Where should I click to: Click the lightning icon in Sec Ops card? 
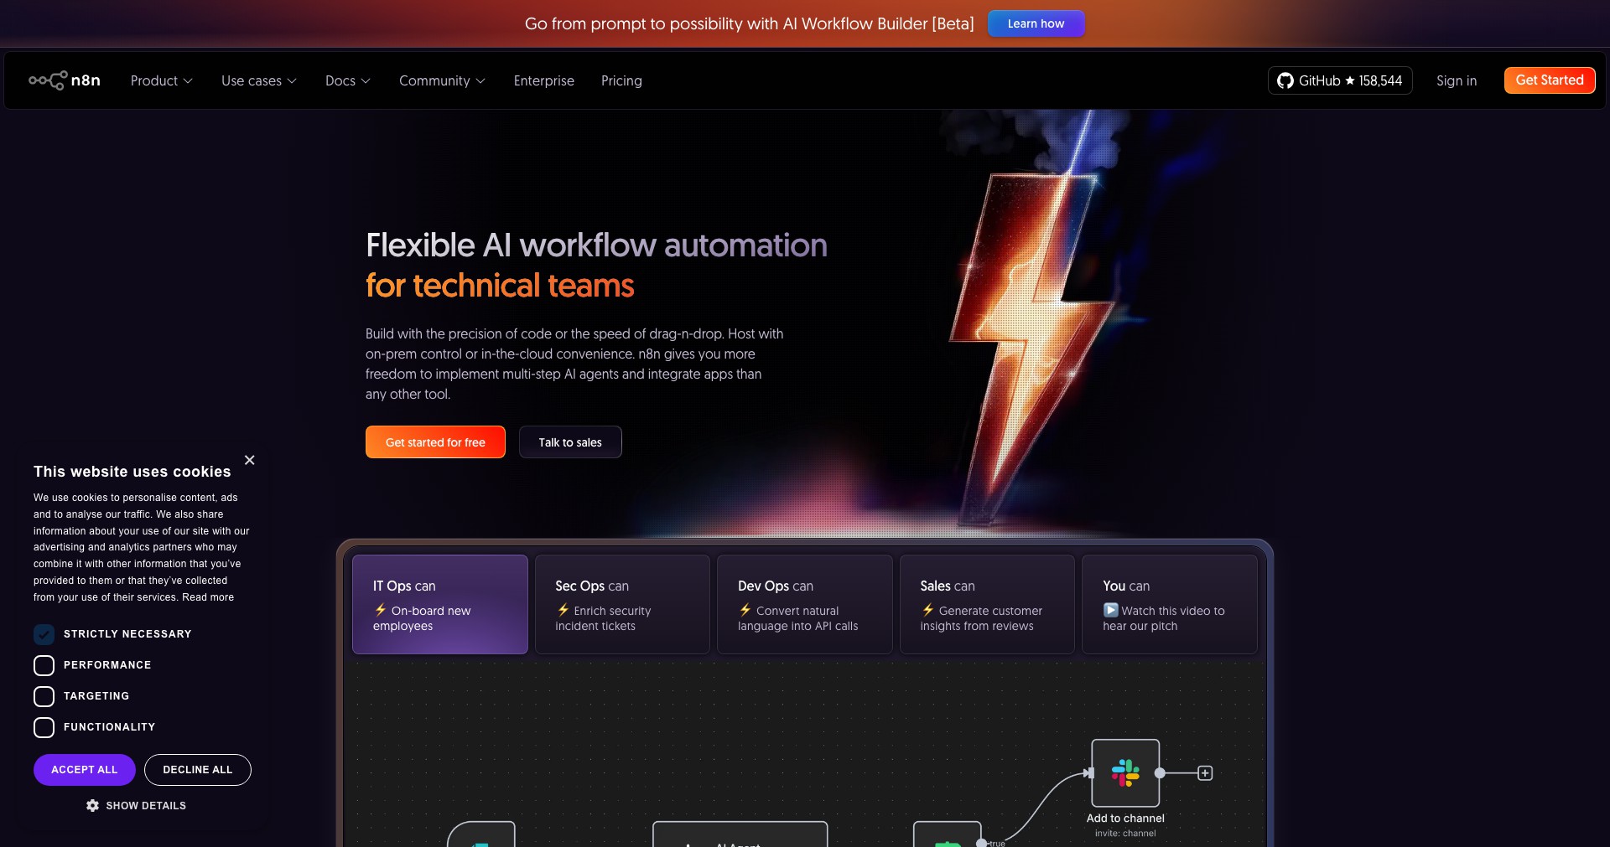[563, 610]
